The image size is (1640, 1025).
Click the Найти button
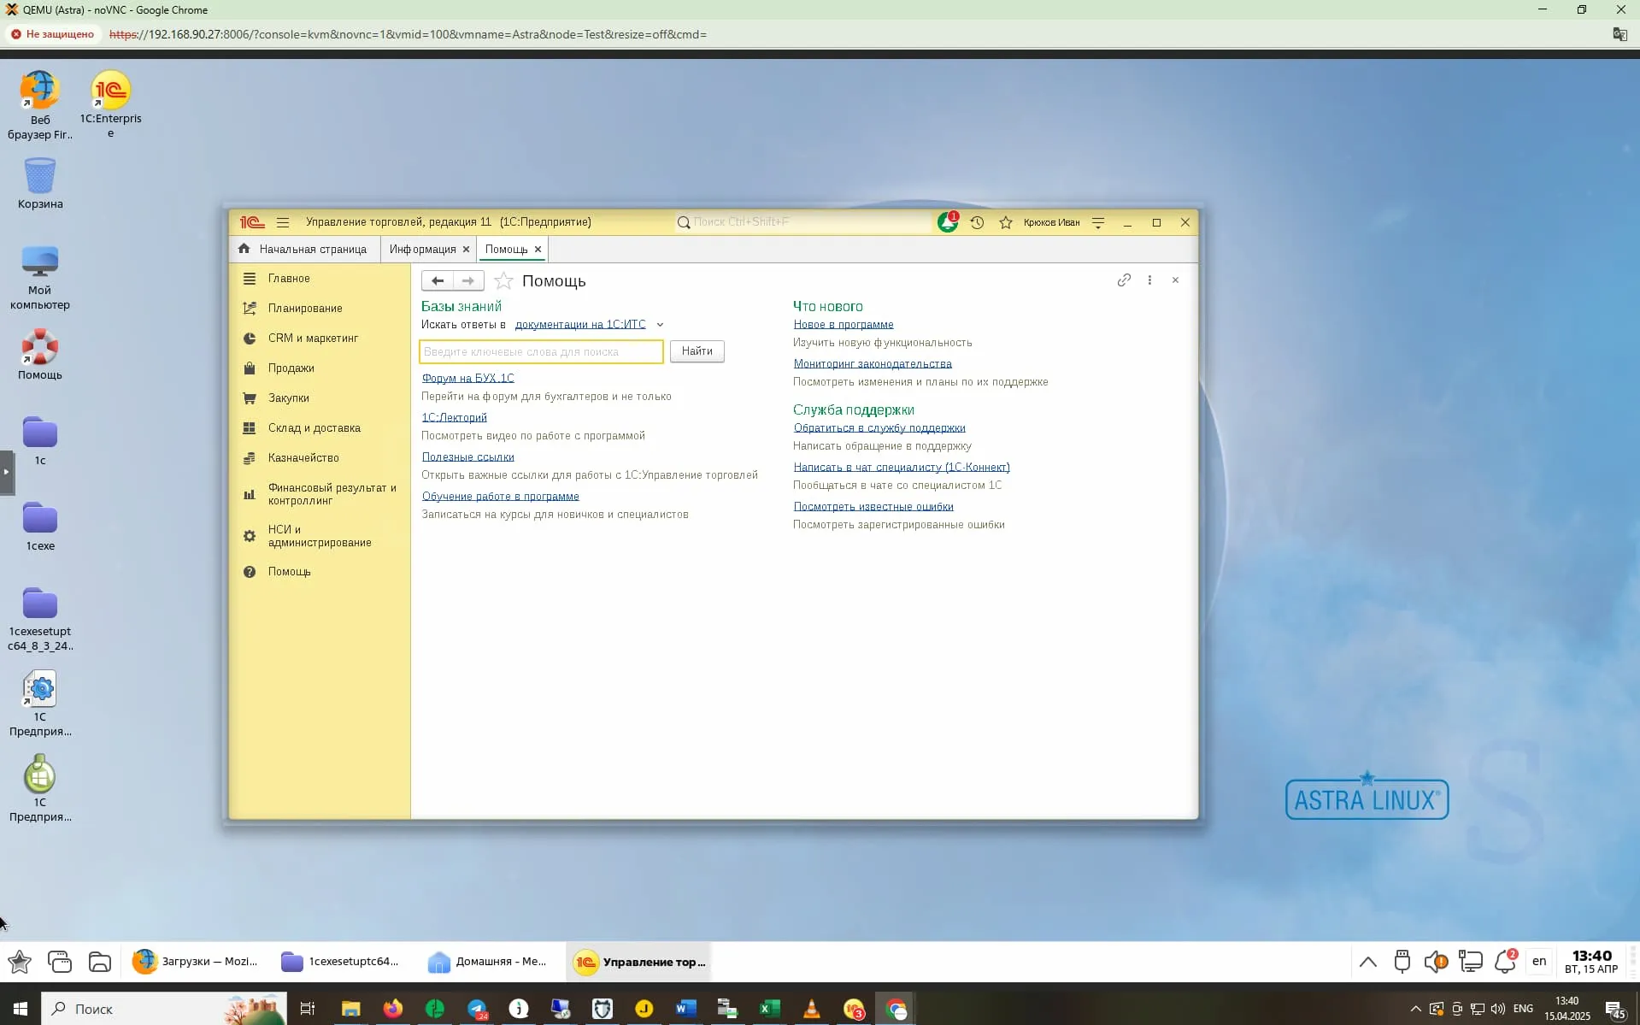(697, 351)
